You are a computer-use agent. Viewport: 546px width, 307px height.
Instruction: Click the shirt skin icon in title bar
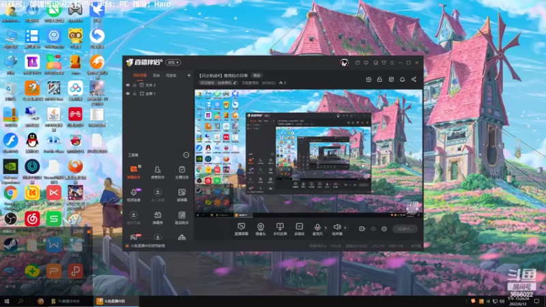pyautogui.click(x=384, y=63)
